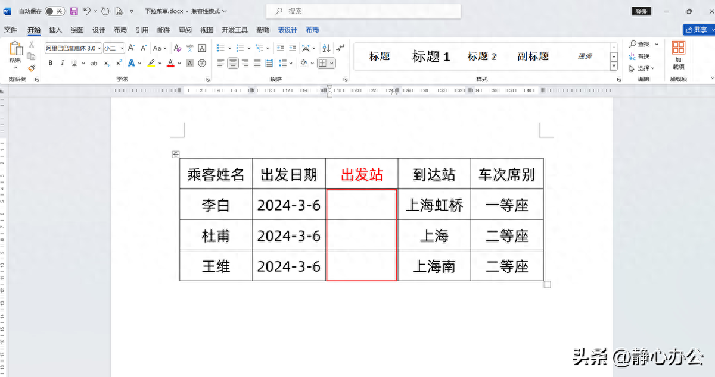Image resolution: width=715 pixels, height=377 pixels.
Task: Toggle Bold formatting
Action: [50, 63]
